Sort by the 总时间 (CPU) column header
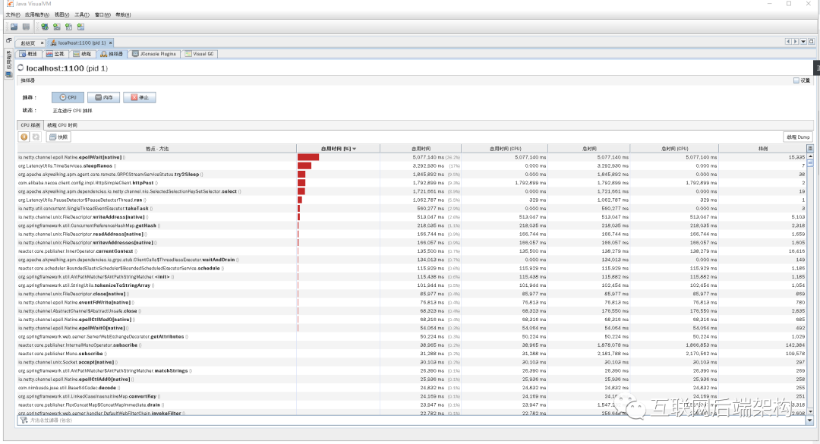This screenshot has width=820, height=444. click(x=675, y=149)
